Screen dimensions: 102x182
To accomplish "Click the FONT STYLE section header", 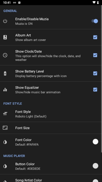I will click(x=12, y=104).
